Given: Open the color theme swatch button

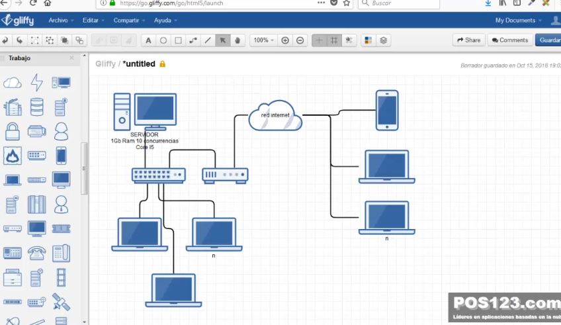Looking at the screenshot, I should point(368,40).
